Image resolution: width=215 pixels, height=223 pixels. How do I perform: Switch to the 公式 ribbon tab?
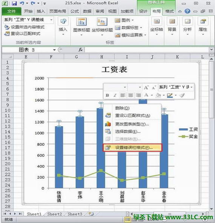click(75, 11)
